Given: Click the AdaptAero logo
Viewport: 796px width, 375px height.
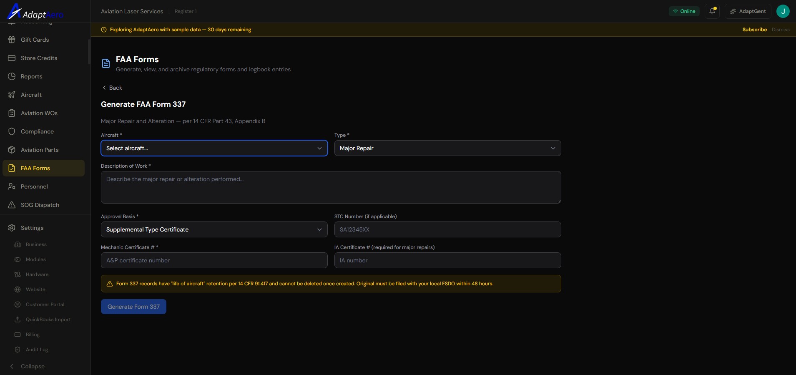Looking at the screenshot, I should click(x=35, y=12).
